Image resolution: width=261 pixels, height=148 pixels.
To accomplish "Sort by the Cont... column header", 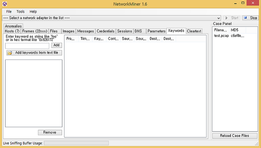I will (113, 39).
